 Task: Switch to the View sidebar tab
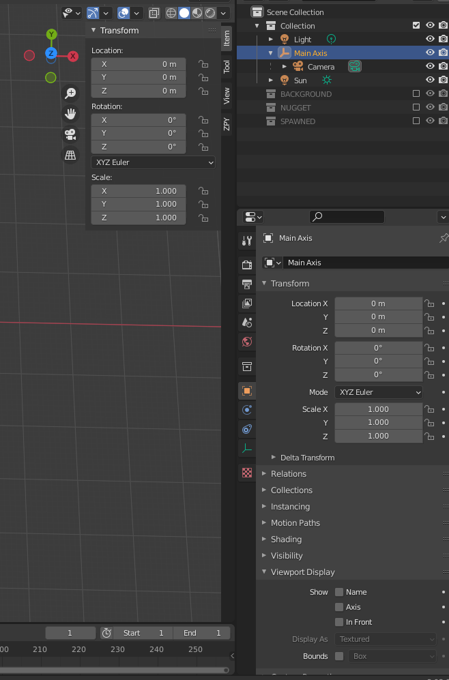(227, 96)
